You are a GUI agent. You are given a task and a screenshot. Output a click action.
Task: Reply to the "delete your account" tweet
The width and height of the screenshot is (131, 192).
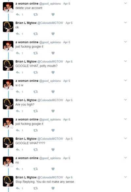coord(18,14)
